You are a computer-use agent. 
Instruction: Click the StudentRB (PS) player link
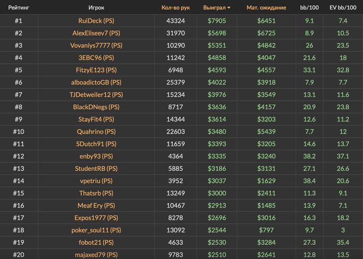pyautogui.click(x=96, y=168)
